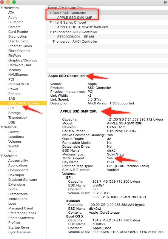The image size is (168, 239).
Task: Open PCI hardware section
Action: 11,79
